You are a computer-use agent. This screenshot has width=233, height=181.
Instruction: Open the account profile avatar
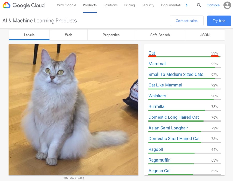[x=227, y=5]
